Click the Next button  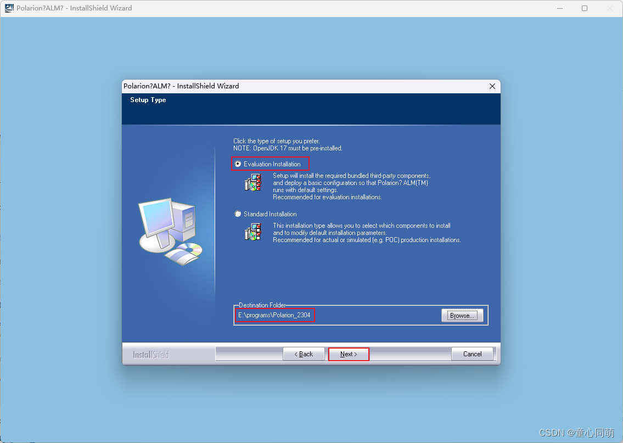[x=349, y=354]
